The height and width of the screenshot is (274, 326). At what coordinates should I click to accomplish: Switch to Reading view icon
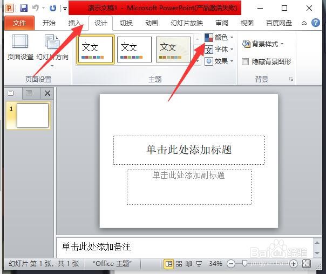coord(188,264)
